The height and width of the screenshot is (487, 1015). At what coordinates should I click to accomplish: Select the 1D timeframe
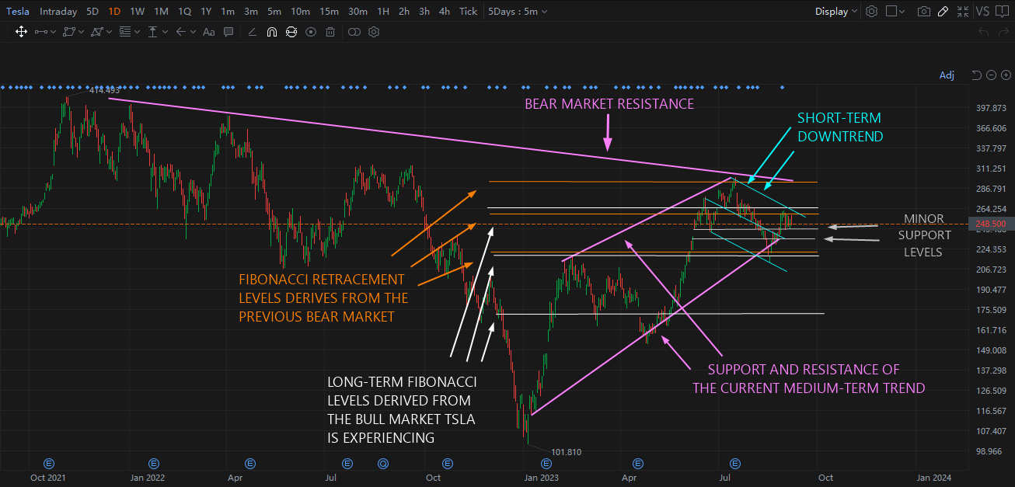pyautogui.click(x=114, y=12)
